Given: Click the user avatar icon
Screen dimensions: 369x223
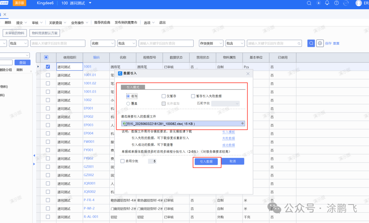Looking at the screenshot, I should point(358,3).
